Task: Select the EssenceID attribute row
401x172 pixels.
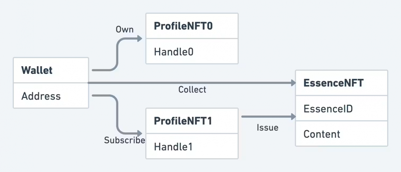Action: click(x=341, y=108)
